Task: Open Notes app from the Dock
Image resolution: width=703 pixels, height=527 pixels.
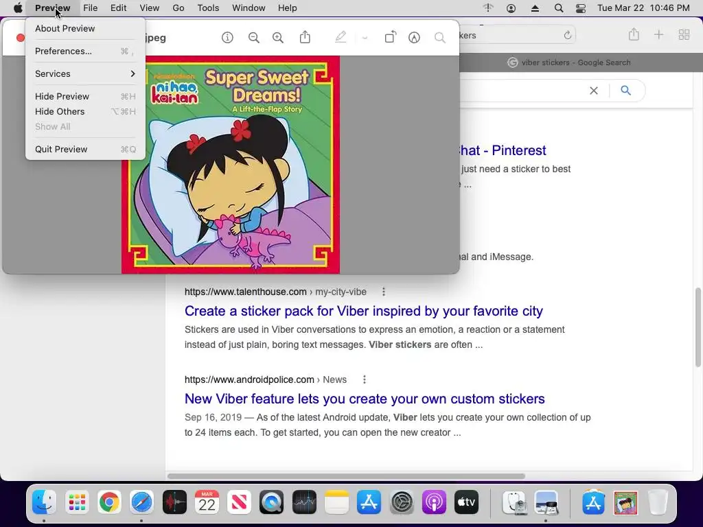Action: click(x=336, y=502)
